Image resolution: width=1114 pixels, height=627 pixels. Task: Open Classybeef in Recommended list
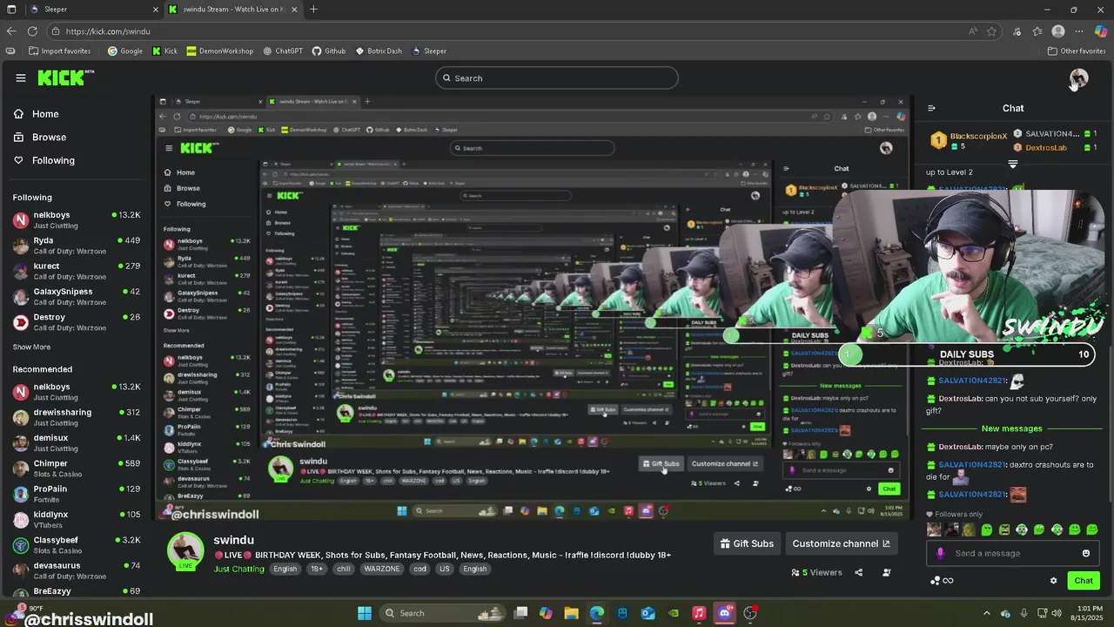pyautogui.click(x=77, y=545)
